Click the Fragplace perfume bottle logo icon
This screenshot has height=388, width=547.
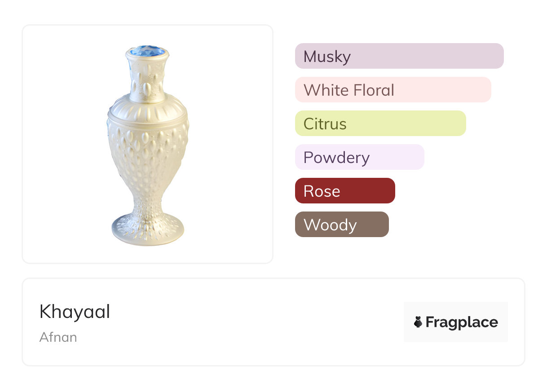(418, 322)
